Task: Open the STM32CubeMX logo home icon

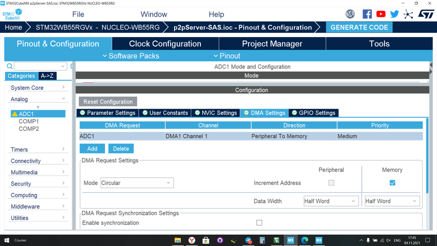Action: (12, 14)
